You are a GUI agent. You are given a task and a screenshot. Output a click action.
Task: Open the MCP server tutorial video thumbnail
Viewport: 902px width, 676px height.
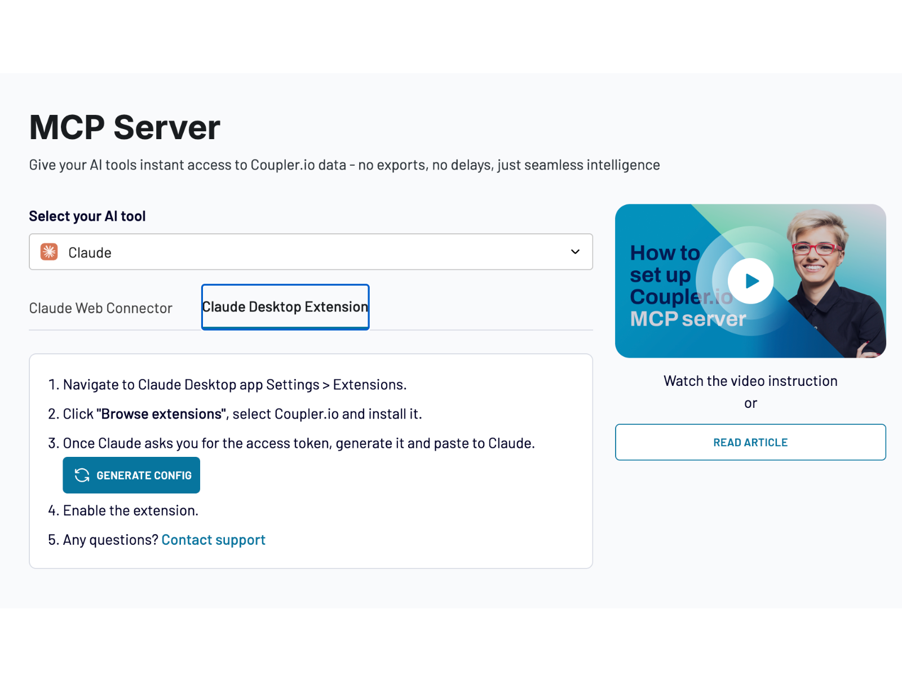click(750, 281)
